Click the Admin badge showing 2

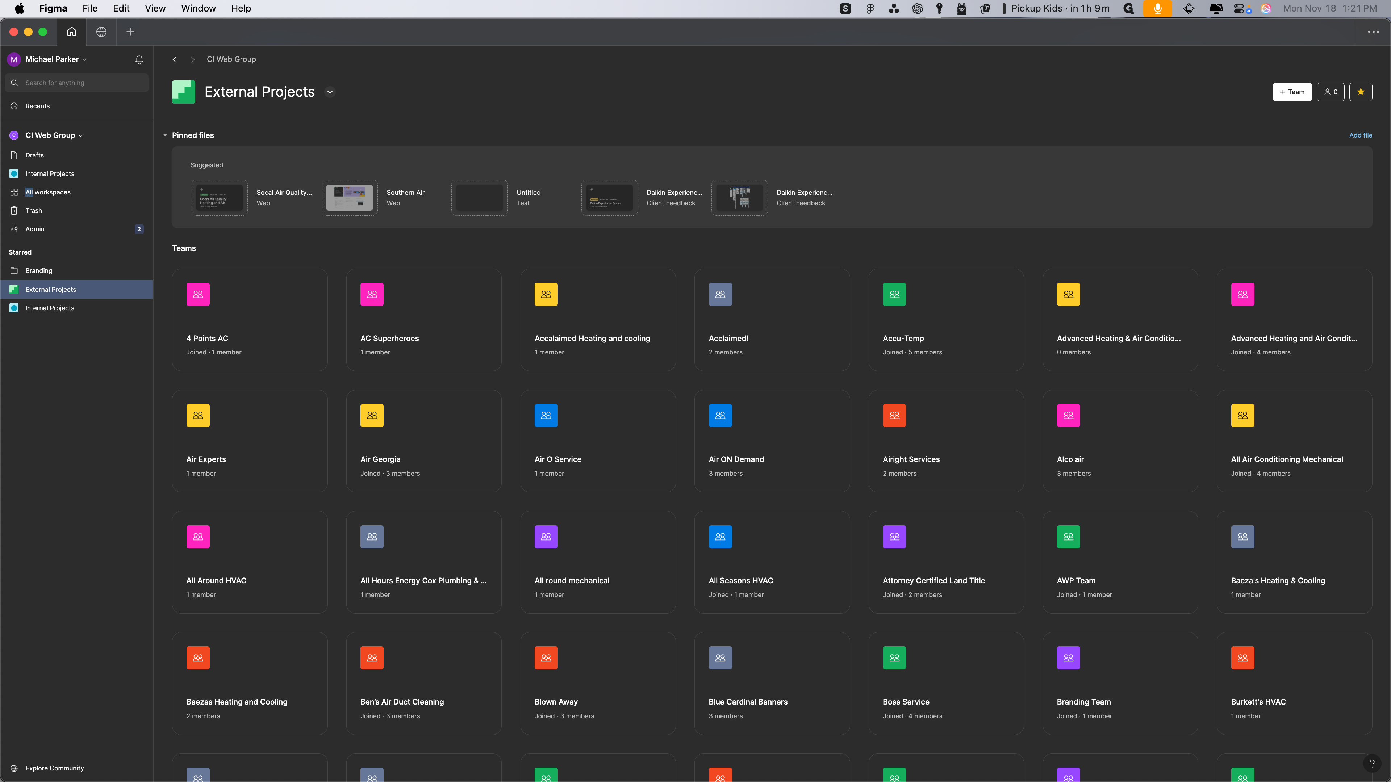pos(139,229)
